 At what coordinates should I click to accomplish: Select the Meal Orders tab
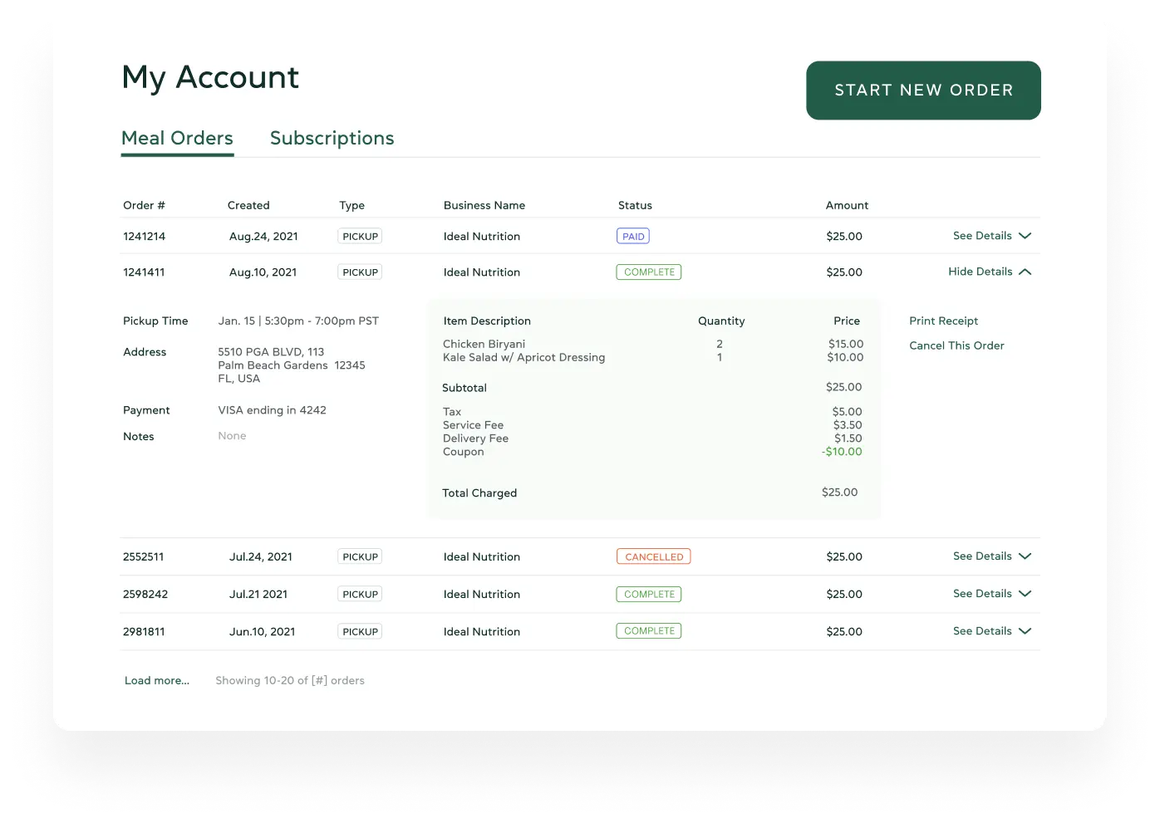point(177,138)
